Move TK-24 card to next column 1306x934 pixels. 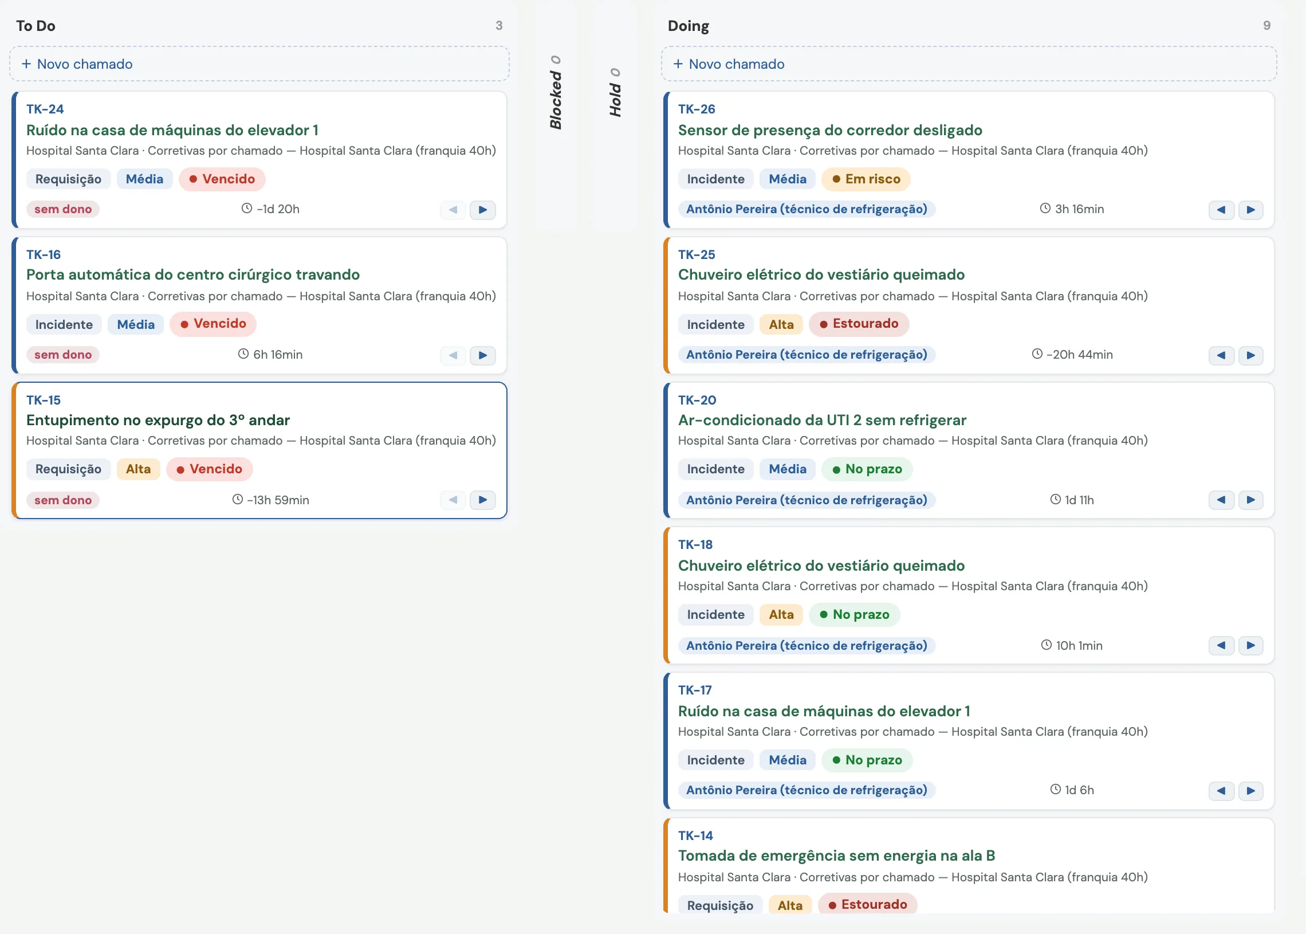pyautogui.click(x=482, y=210)
